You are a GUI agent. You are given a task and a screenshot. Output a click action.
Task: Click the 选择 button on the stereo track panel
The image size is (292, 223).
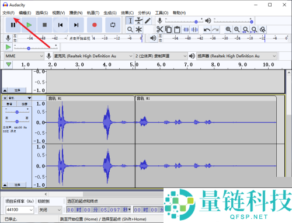coord(17,184)
